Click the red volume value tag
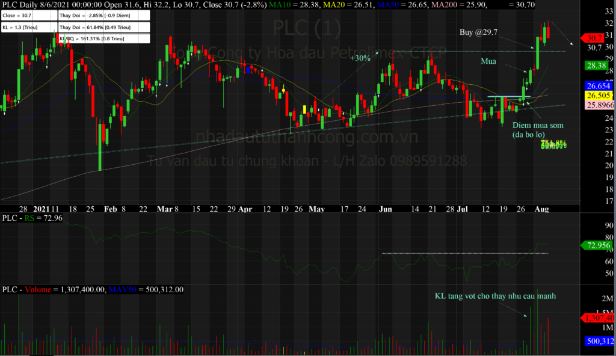 coord(597,318)
